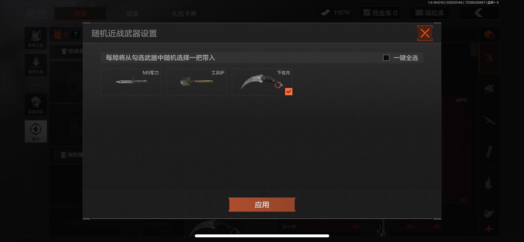This screenshot has width=524, height=242.
Task: Check the 一键全选 select-all checkbox
Action: [386, 58]
